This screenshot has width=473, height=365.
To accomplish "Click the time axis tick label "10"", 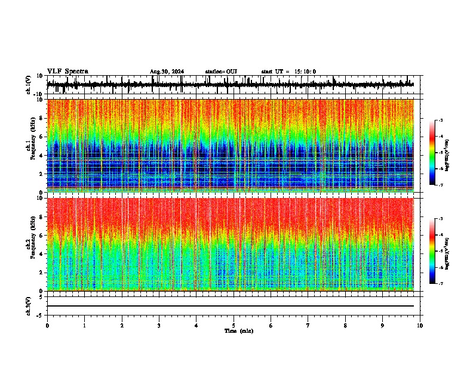I will click(420, 326).
